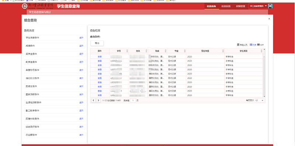Sort by the 现在年级 column arrows
This screenshot has height=146, width=295.
click(x=223, y=51)
